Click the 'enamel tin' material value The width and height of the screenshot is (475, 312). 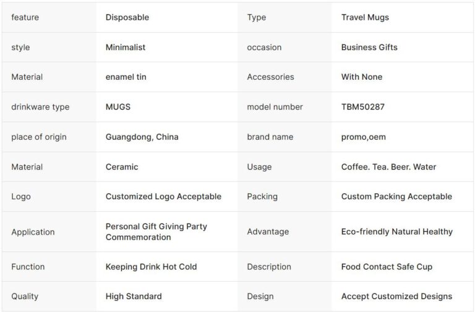(126, 77)
